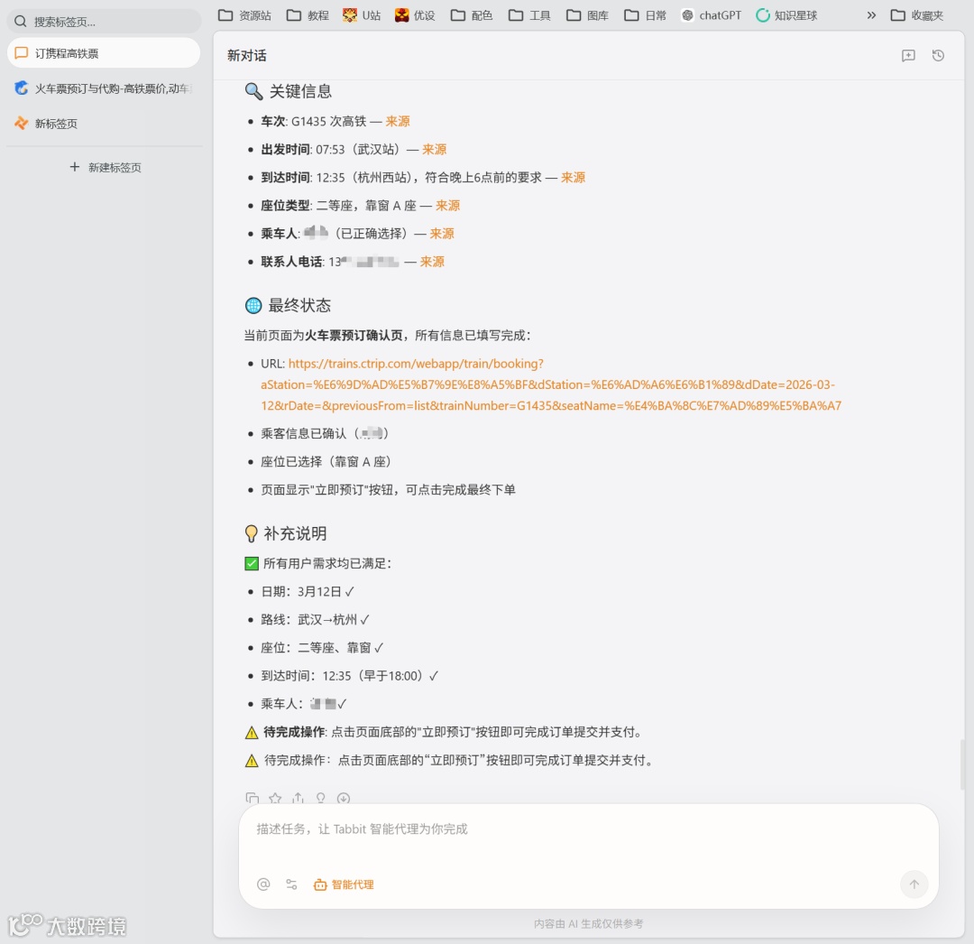This screenshot has width=974, height=944.
Task: Click the 来源 link beside 乘车人
Action: coord(442,233)
